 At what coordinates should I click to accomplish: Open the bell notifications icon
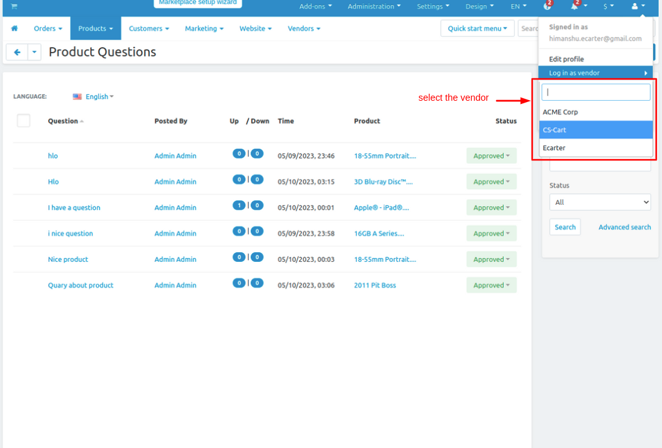[x=574, y=6]
